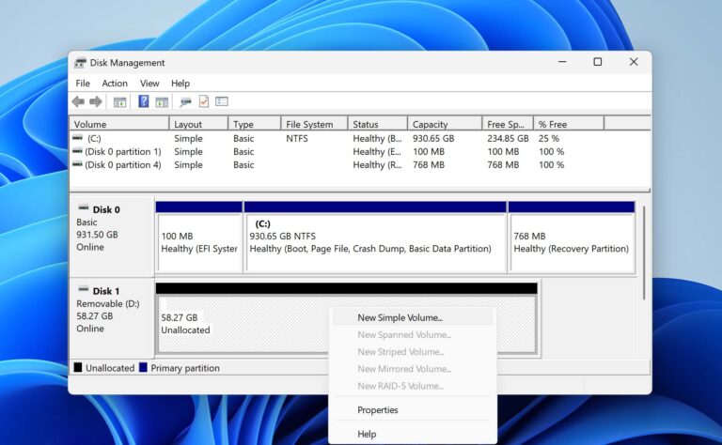Sort by the Capacity column header
The image size is (722, 445).
(x=445, y=124)
